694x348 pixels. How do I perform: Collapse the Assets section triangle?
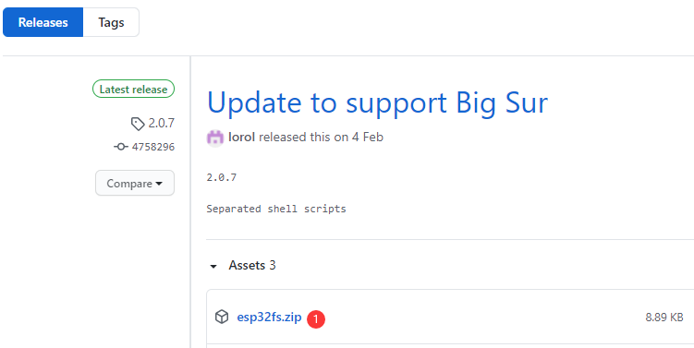213,267
